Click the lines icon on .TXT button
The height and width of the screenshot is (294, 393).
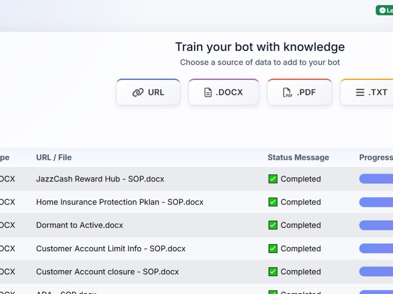click(360, 93)
